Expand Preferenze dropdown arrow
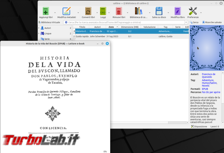224x153 pixels. click(x=201, y=13)
